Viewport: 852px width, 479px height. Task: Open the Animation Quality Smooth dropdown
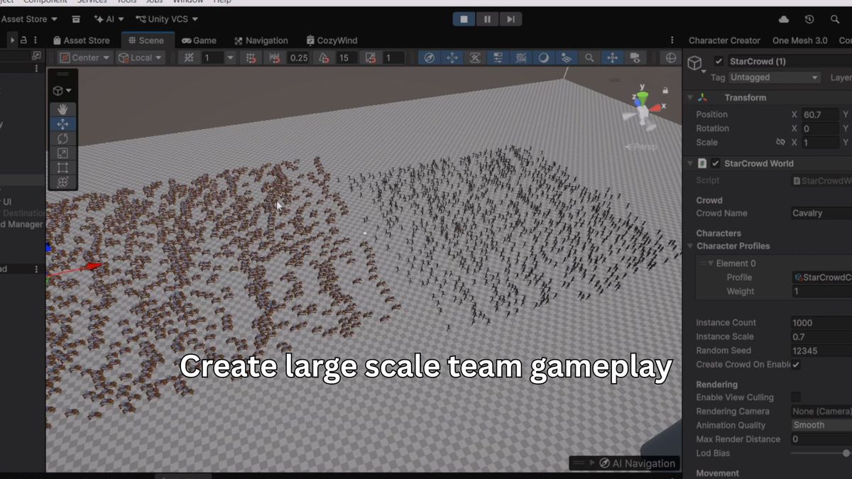822,425
